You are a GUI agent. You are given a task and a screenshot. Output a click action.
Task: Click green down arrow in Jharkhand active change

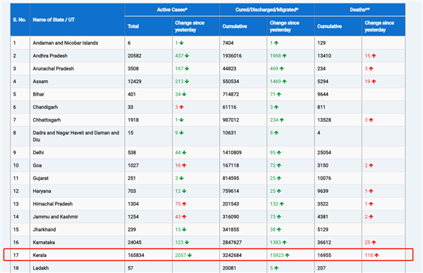point(184,229)
